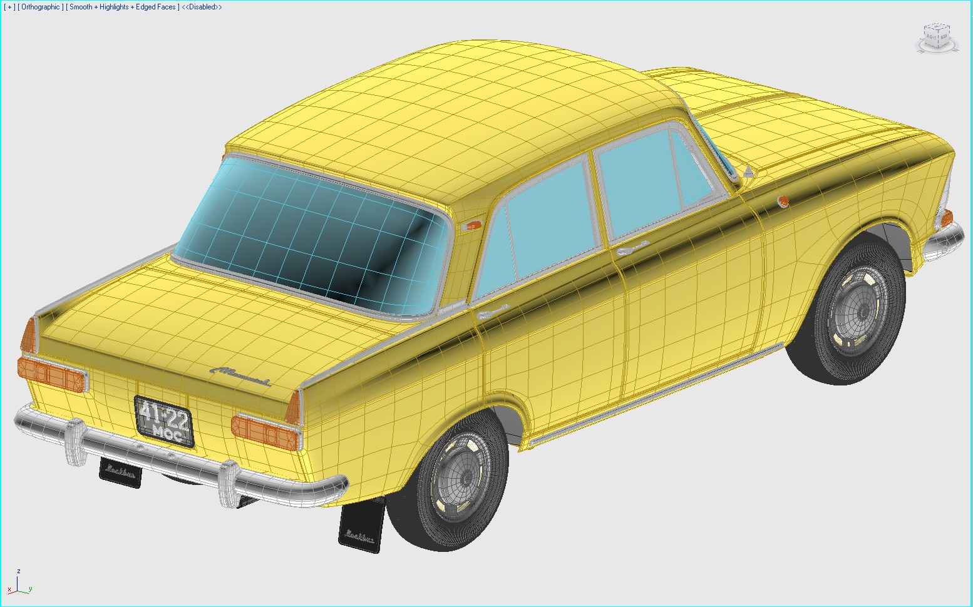The height and width of the screenshot is (607, 973).
Task: Select the rear windshield glass
Action: (x=313, y=235)
